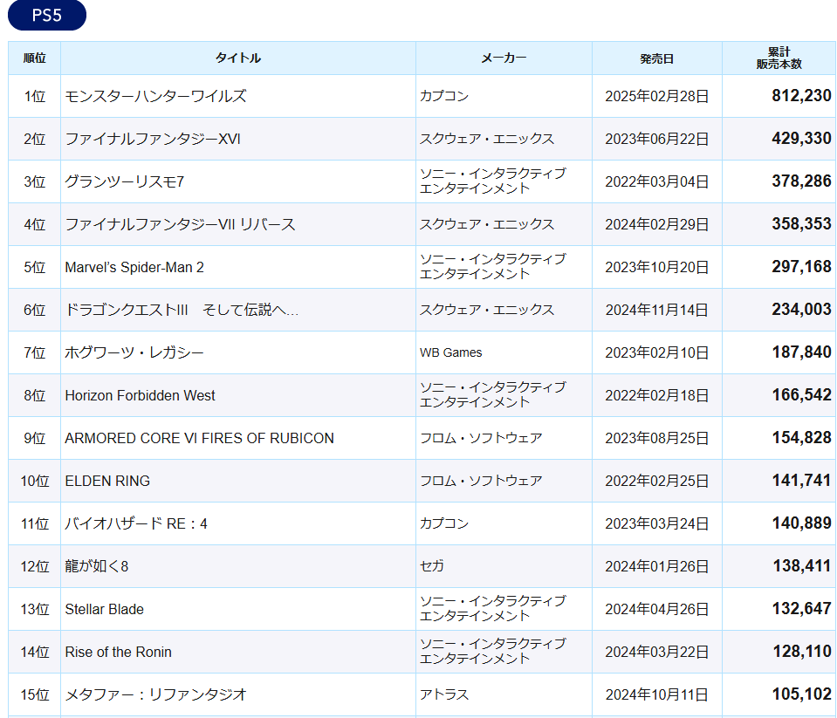Click release date 2025年02月28日

point(656,96)
